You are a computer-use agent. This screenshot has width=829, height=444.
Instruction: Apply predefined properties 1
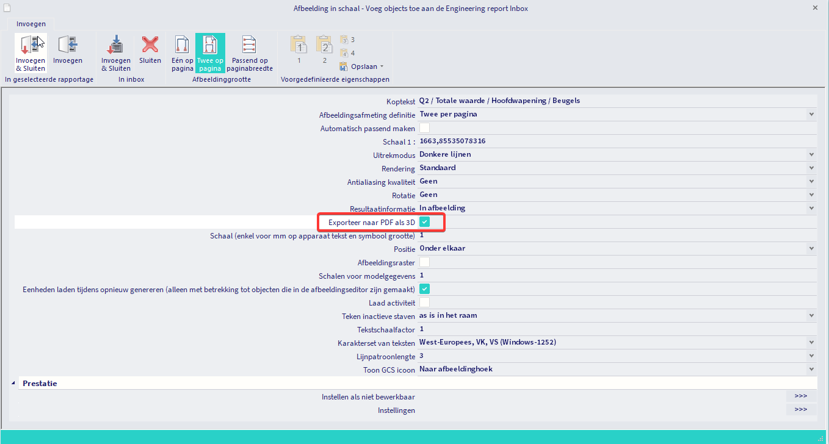[299, 49]
